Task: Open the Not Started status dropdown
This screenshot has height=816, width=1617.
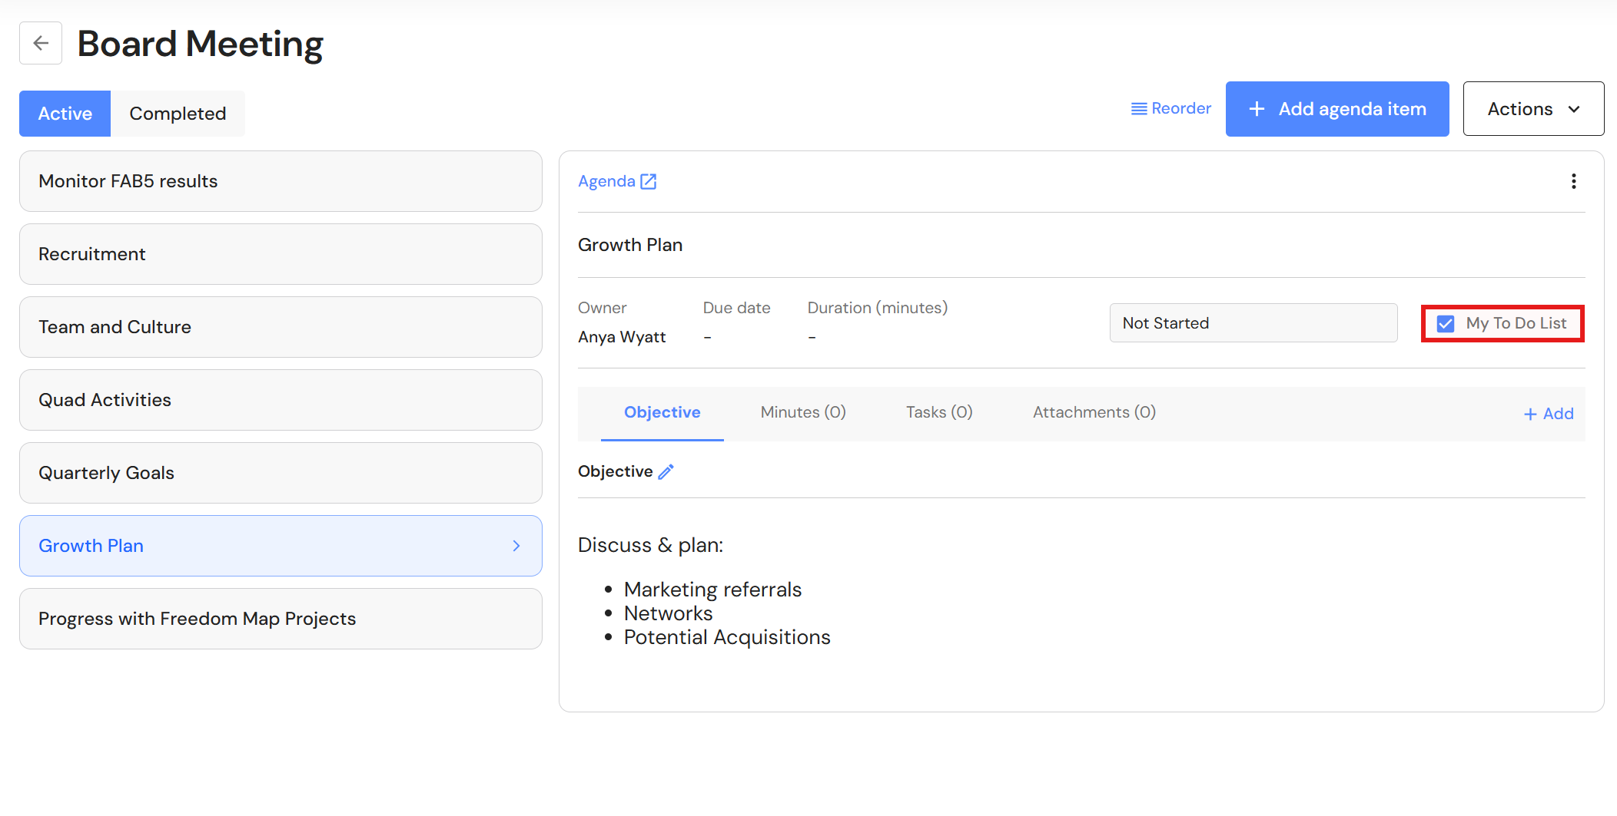Action: point(1253,323)
